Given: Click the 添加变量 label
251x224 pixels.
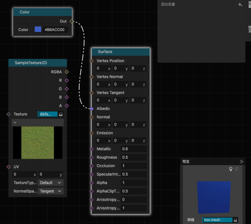Looking at the screenshot, I should pyautogui.click(x=168, y=4).
